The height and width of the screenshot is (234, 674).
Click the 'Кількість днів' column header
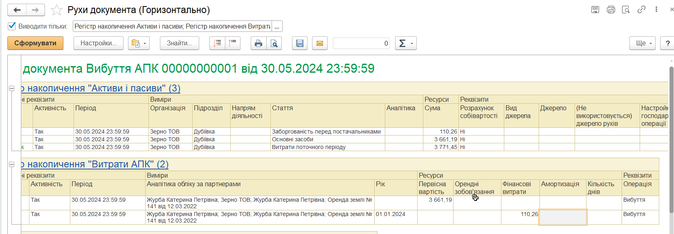coord(604,188)
